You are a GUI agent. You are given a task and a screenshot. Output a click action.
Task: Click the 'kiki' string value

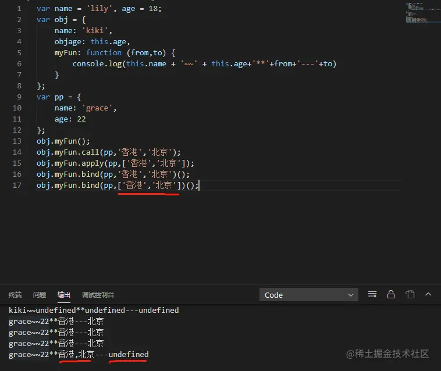95,31
